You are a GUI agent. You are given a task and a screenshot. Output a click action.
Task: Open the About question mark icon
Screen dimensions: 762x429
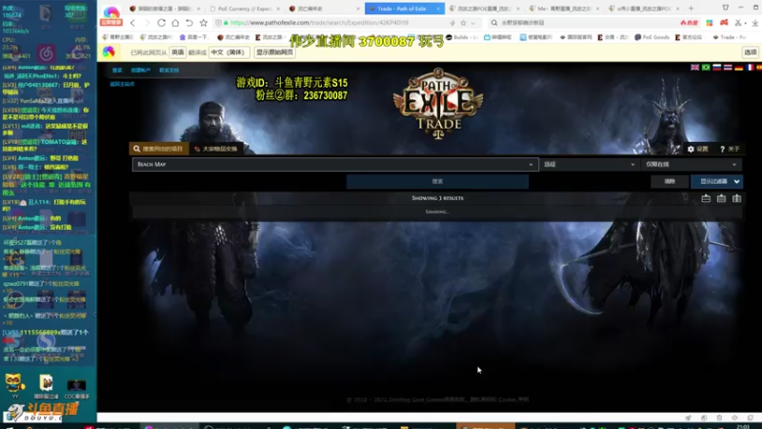[x=722, y=149]
